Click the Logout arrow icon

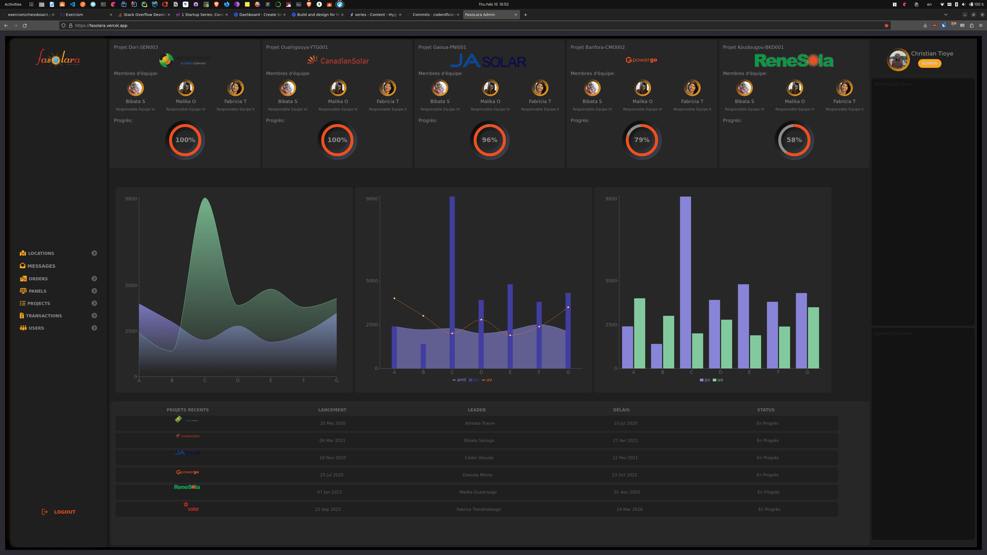tap(44, 512)
